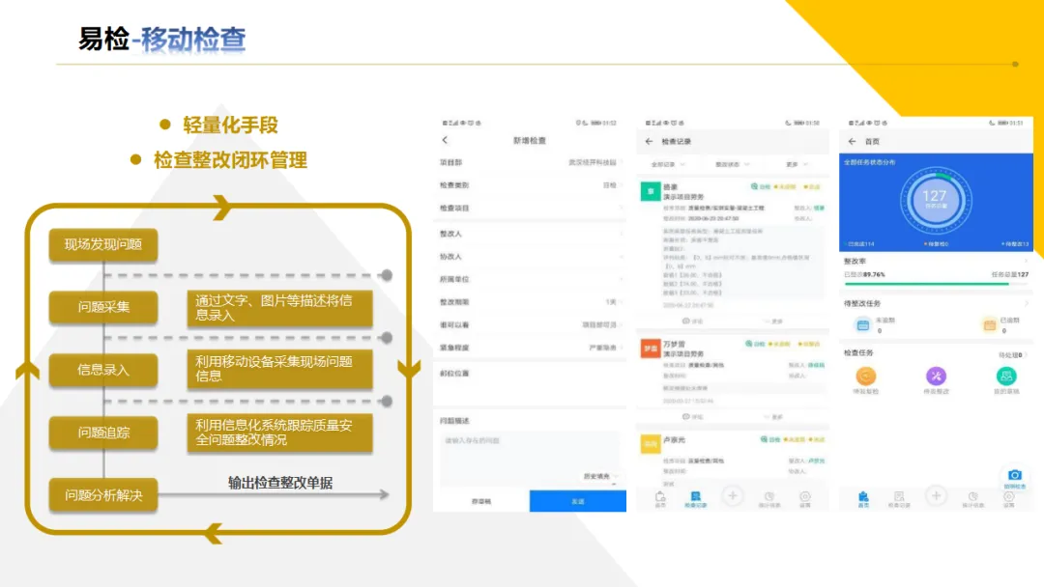The height and width of the screenshot is (587, 1044).
Task: Expand 谁可以看 visibility row
Action: coord(530,325)
